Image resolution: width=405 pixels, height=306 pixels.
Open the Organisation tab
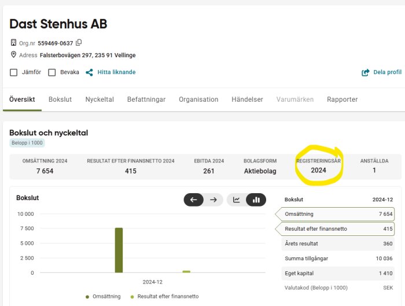click(x=198, y=99)
